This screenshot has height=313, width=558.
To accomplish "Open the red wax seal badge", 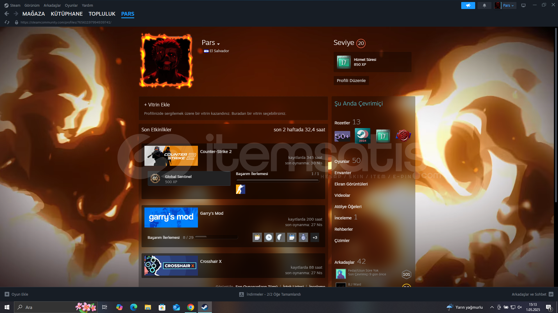I will coord(403,135).
